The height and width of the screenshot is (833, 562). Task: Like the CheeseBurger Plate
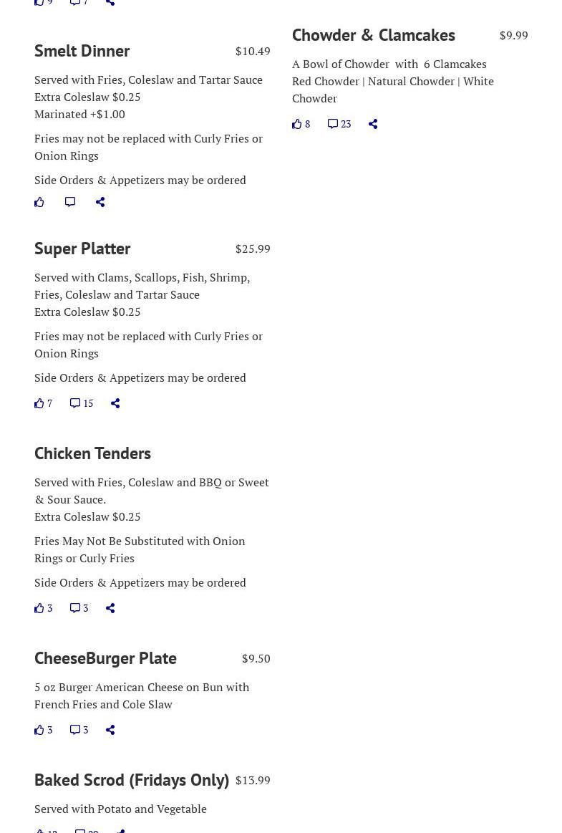(x=43, y=730)
